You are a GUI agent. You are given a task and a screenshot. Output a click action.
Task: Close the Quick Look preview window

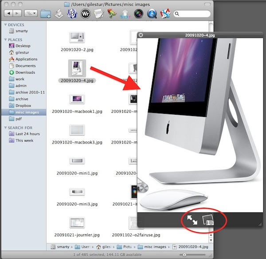click(141, 35)
